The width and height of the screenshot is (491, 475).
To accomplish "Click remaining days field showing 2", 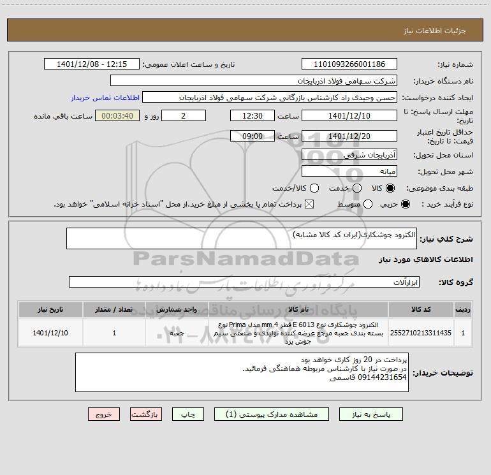I will click(x=184, y=115).
